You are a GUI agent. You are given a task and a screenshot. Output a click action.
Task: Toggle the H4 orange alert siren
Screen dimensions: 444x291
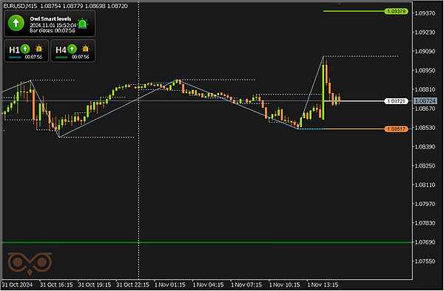85,49
